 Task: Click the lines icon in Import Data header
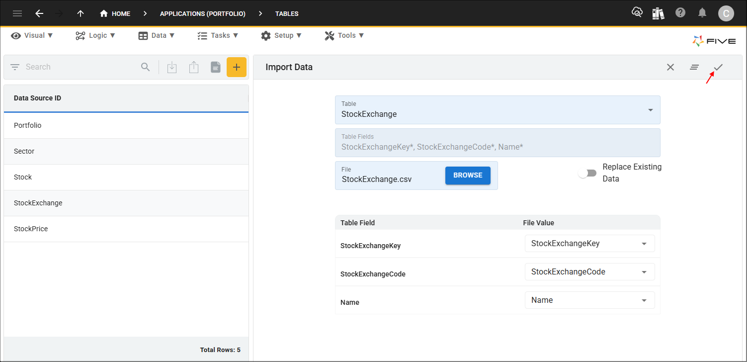coord(694,67)
